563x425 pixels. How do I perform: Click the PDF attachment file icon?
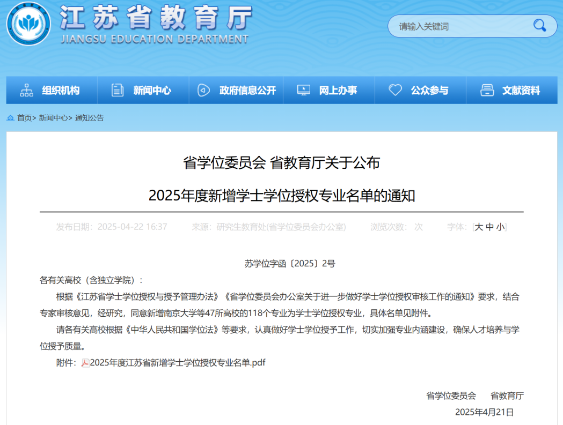tap(85, 363)
